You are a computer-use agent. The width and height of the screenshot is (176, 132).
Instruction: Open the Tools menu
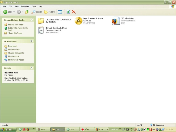point(34,6)
